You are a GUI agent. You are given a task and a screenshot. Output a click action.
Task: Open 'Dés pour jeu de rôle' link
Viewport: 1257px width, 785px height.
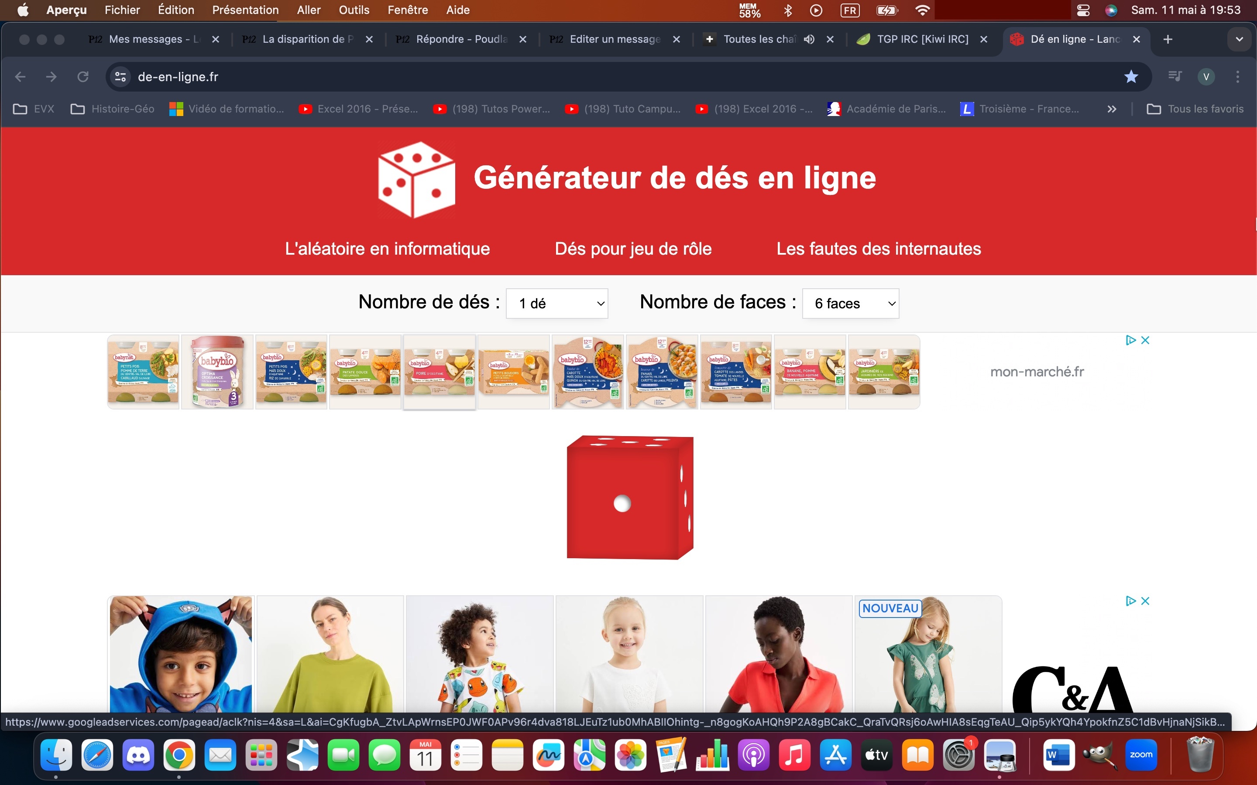[x=633, y=249]
